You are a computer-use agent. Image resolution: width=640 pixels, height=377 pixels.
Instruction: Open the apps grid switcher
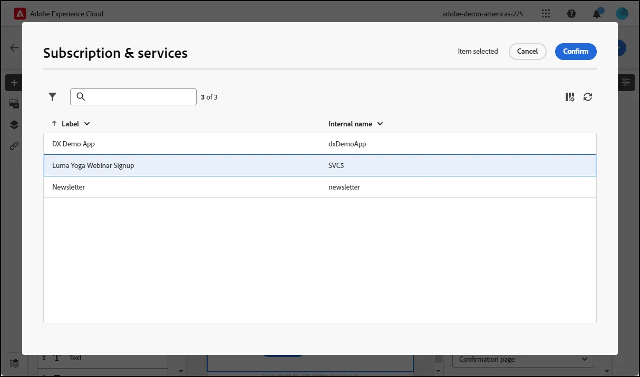coord(546,14)
